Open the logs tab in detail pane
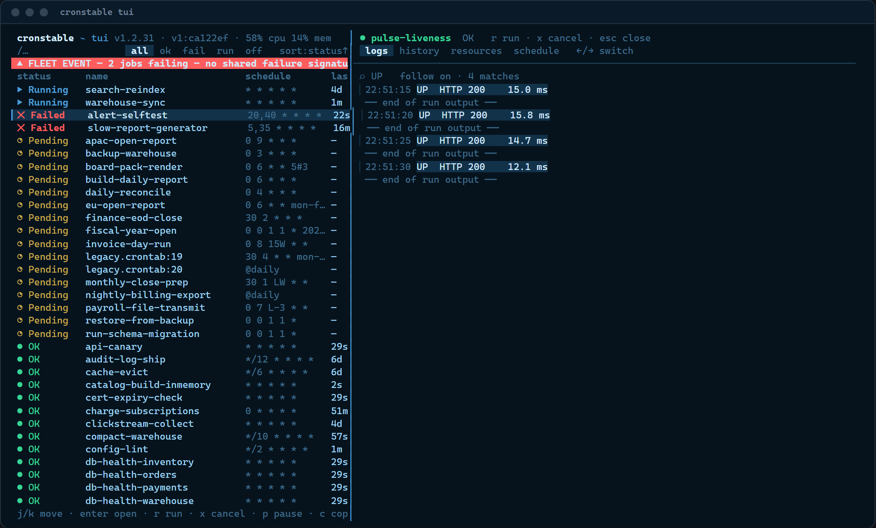This screenshot has width=876, height=528. tap(376, 51)
